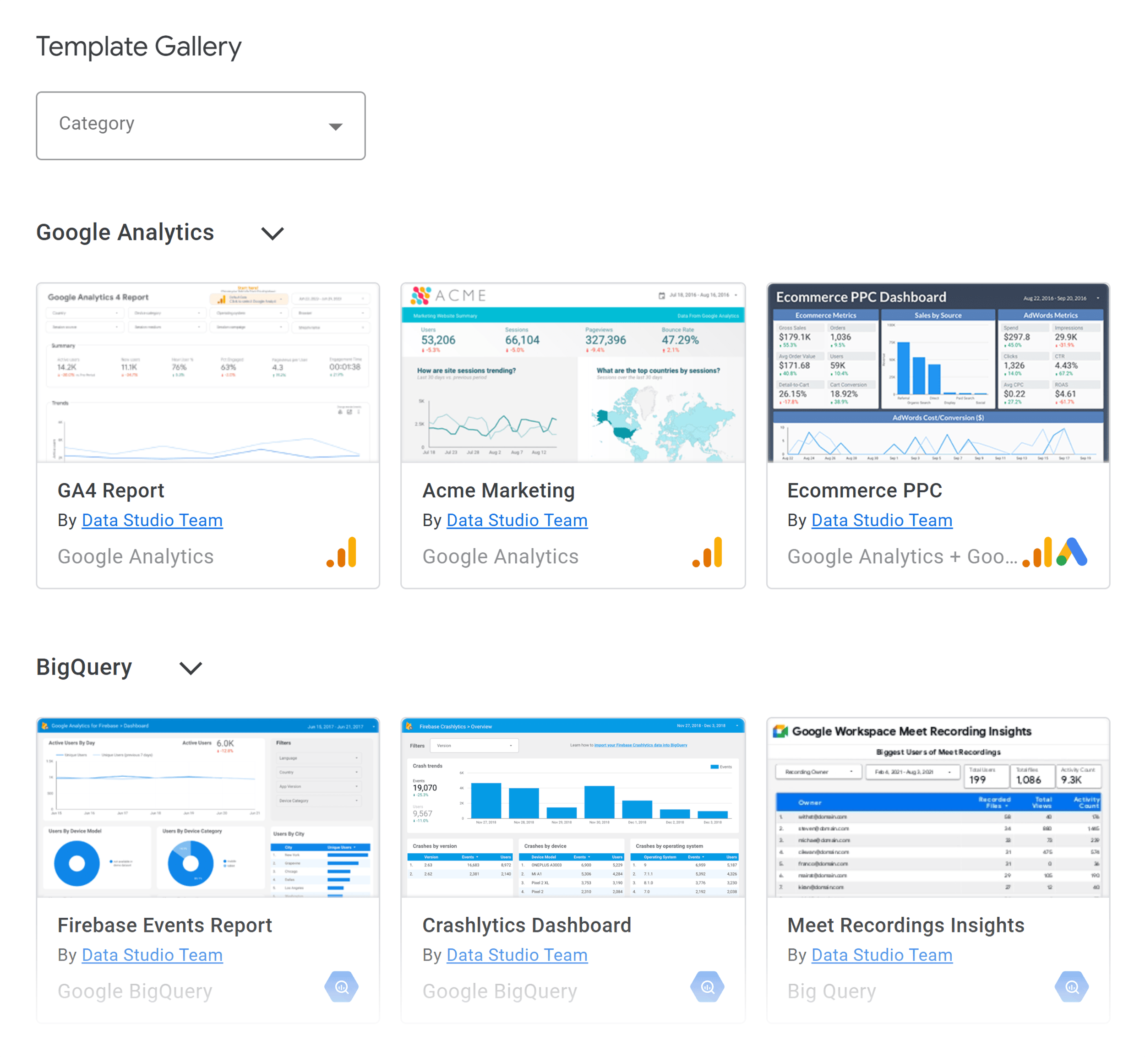The height and width of the screenshot is (1057, 1145).
Task: Click the GA4 Report title
Action: click(x=111, y=490)
